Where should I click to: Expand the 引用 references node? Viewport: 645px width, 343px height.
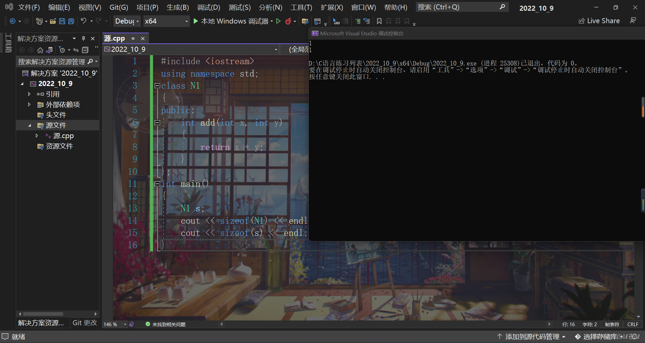29,94
